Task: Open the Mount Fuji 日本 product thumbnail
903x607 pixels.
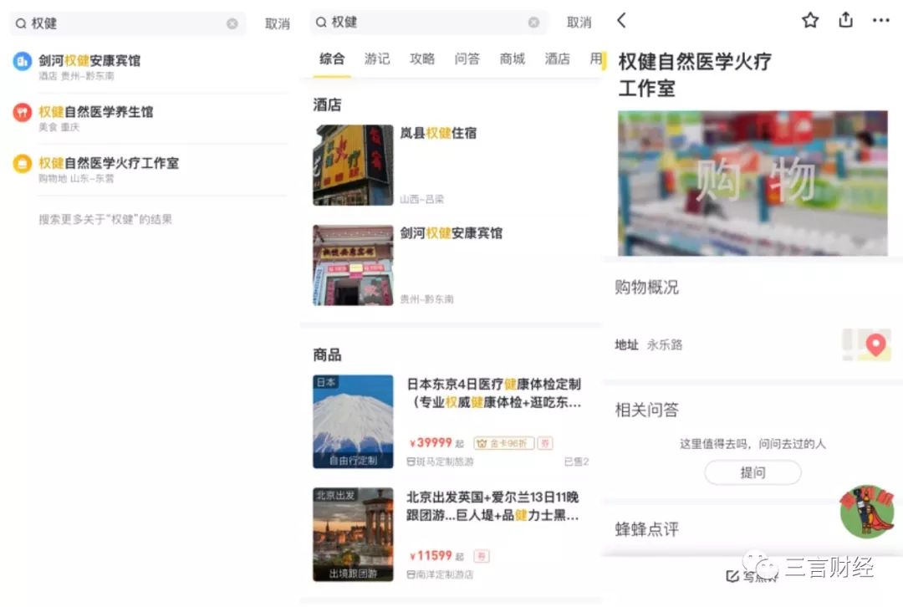Action: point(353,422)
